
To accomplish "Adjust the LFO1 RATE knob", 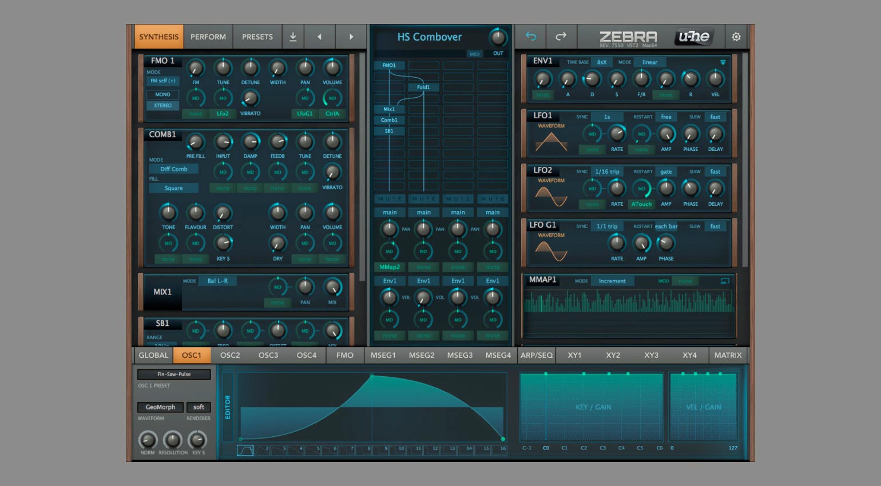I will pyautogui.click(x=617, y=134).
